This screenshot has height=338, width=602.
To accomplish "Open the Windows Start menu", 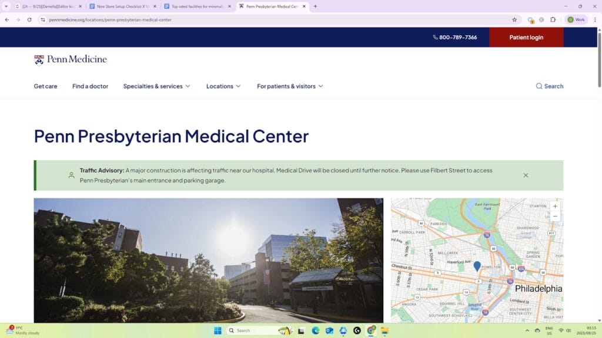I will (x=218, y=330).
